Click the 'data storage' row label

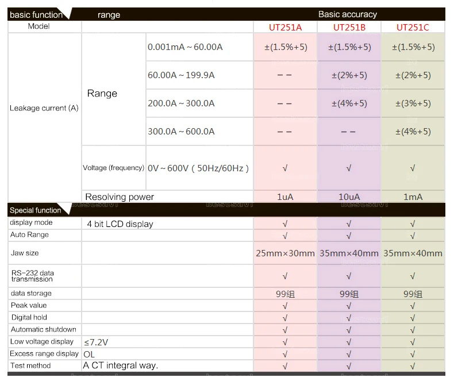[31, 293]
